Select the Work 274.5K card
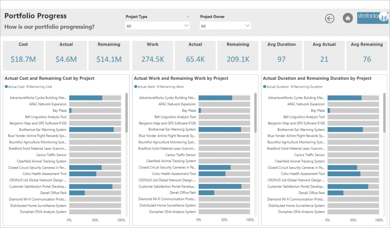This screenshot has width=390, height=228. click(x=152, y=56)
